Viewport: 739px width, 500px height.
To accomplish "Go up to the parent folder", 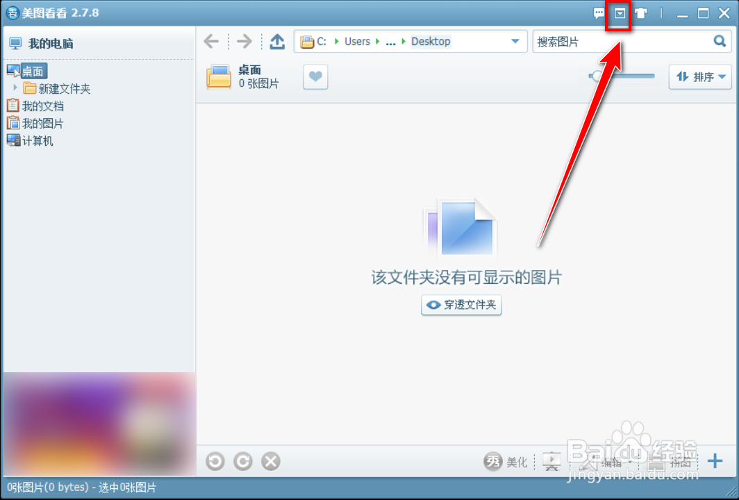I will pos(277,42).
